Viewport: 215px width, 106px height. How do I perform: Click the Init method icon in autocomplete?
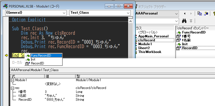(28, 59)
